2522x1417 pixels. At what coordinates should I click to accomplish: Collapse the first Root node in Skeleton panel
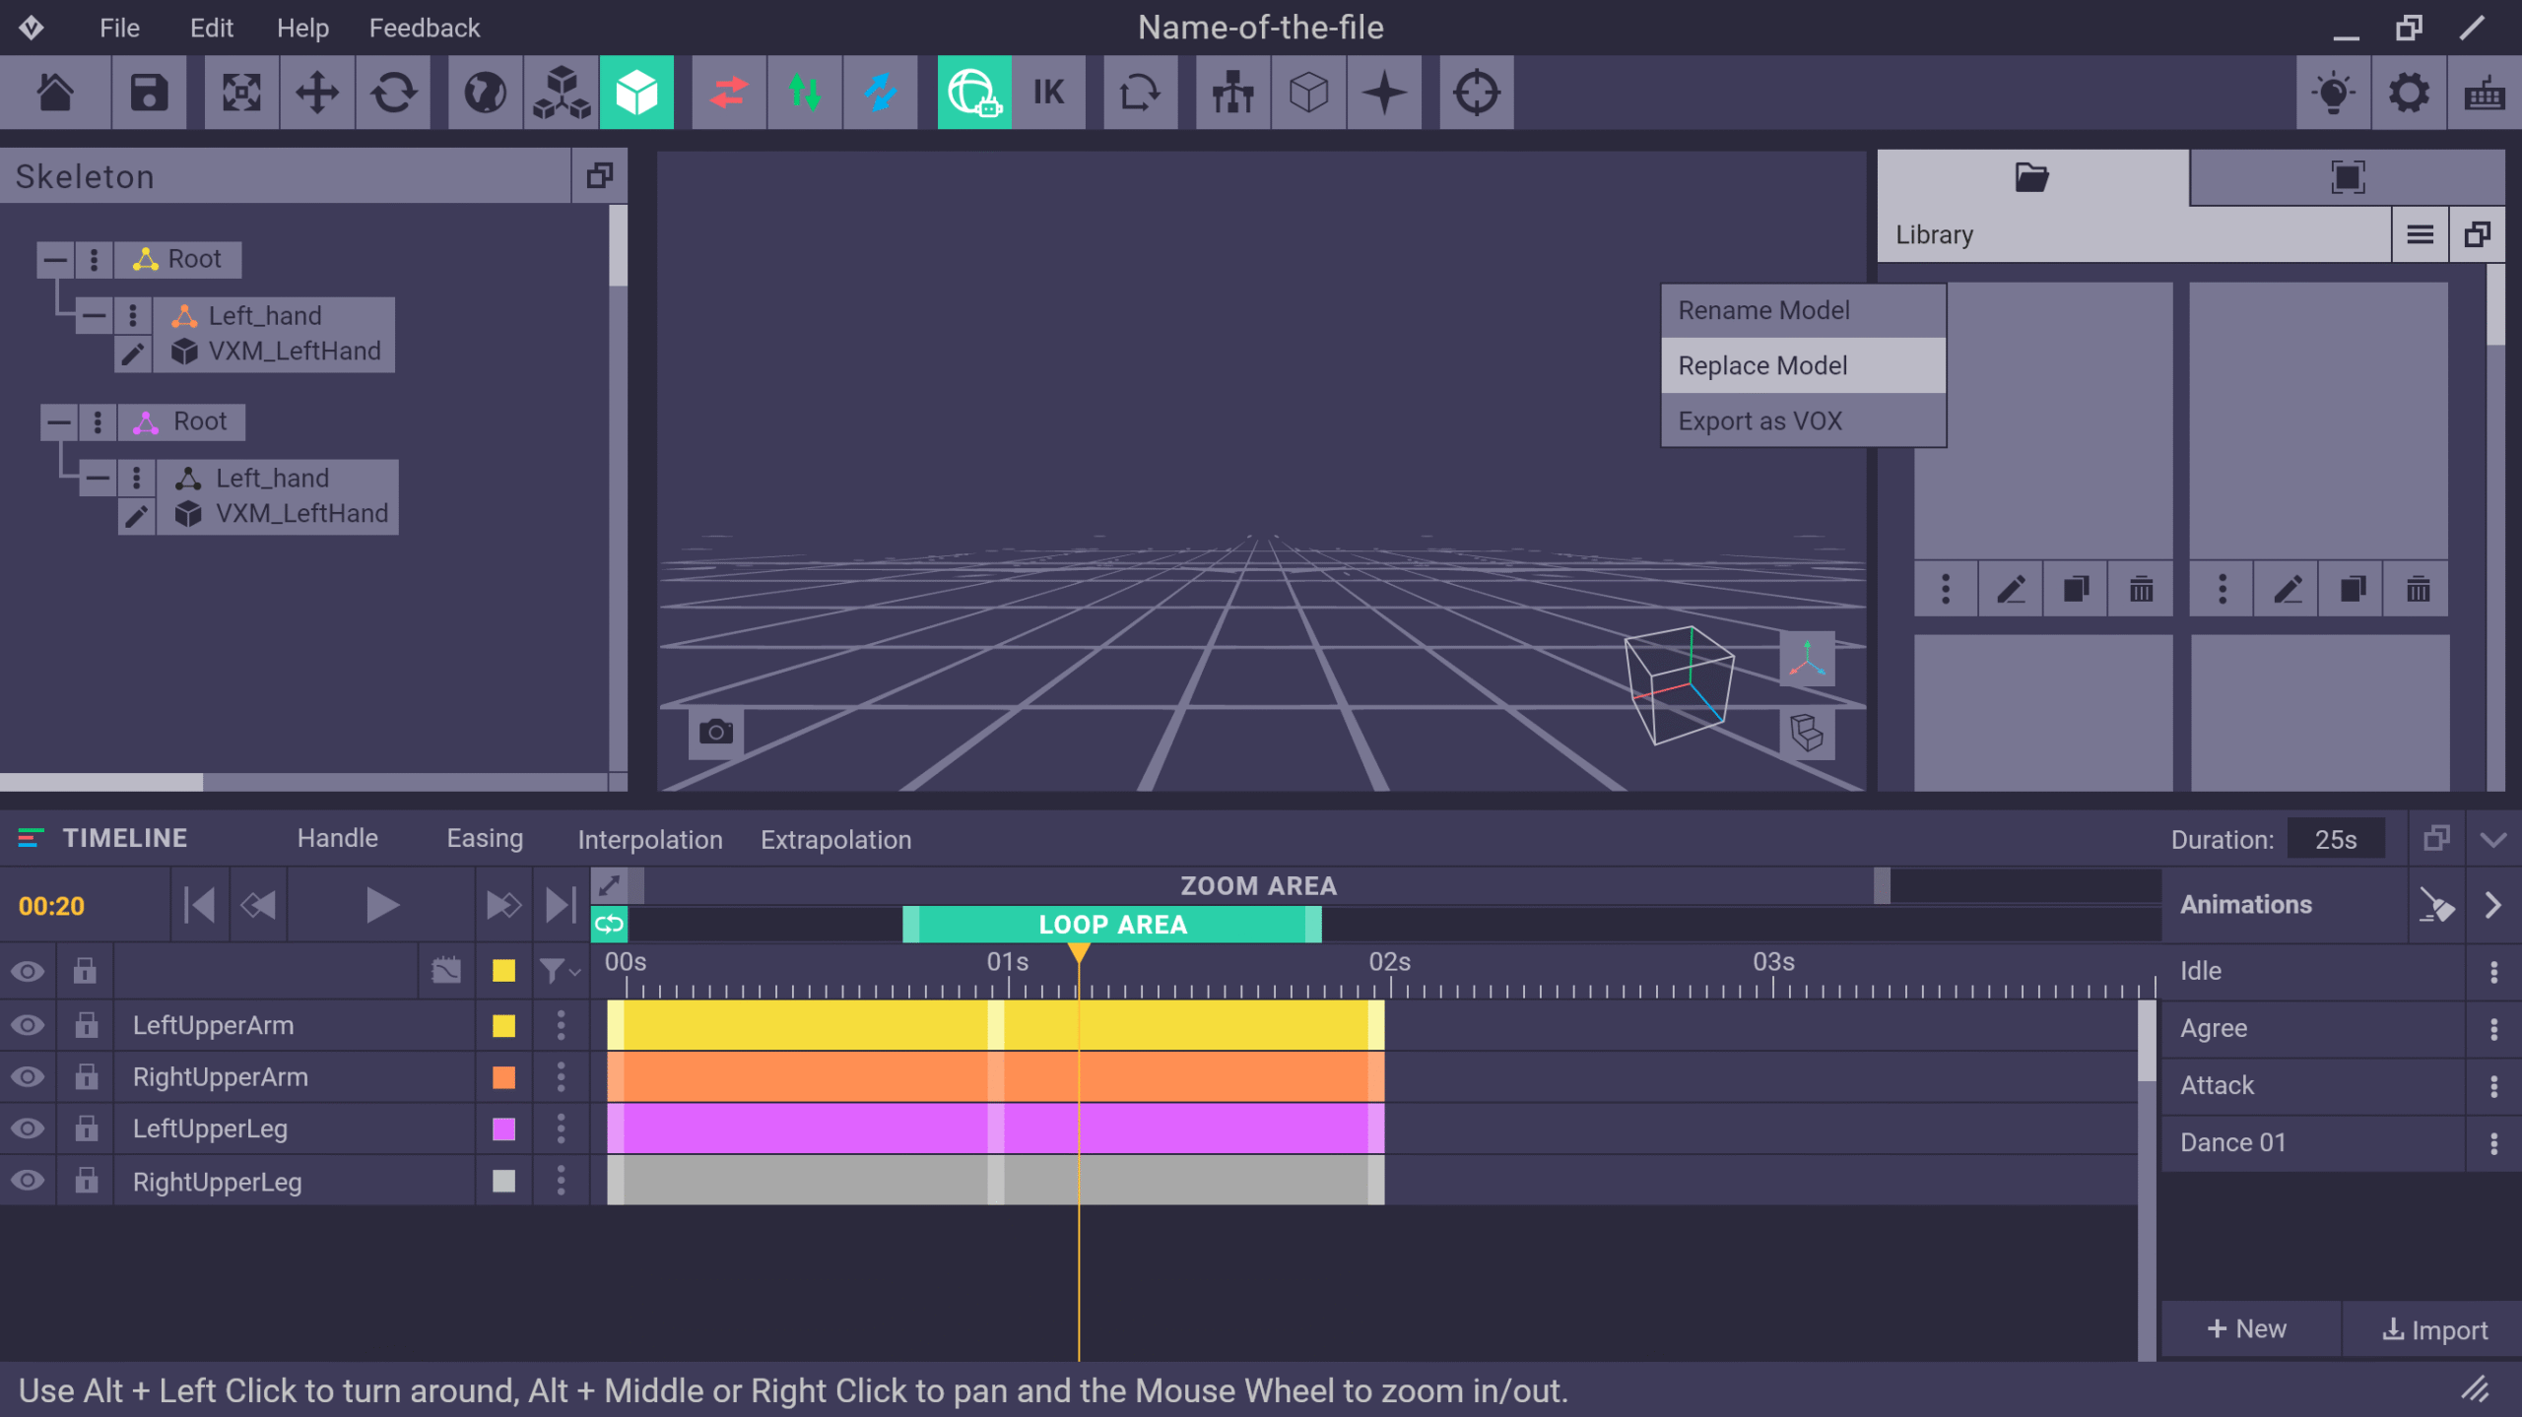[54, 258]
